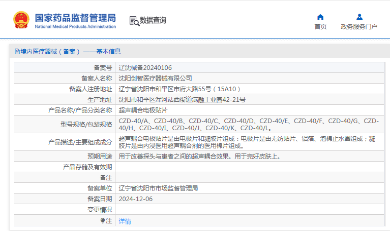Click 型号规格/包装规格 label

[x=86, y=125]
